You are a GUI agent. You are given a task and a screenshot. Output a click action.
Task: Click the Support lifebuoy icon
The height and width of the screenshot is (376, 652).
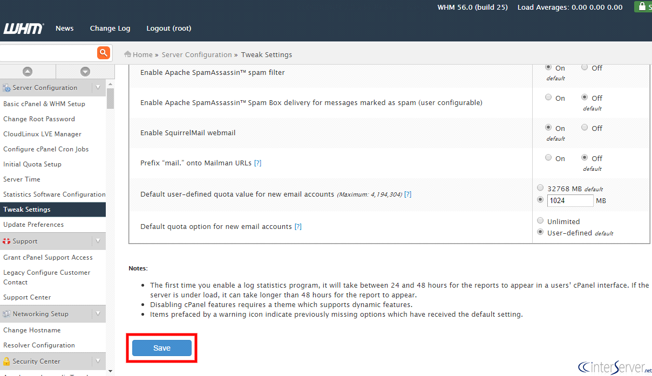tap(6, 241)
